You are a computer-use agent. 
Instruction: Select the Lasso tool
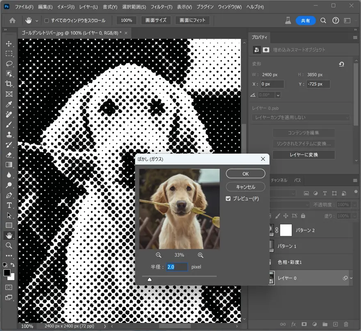(x=9, y=64)
